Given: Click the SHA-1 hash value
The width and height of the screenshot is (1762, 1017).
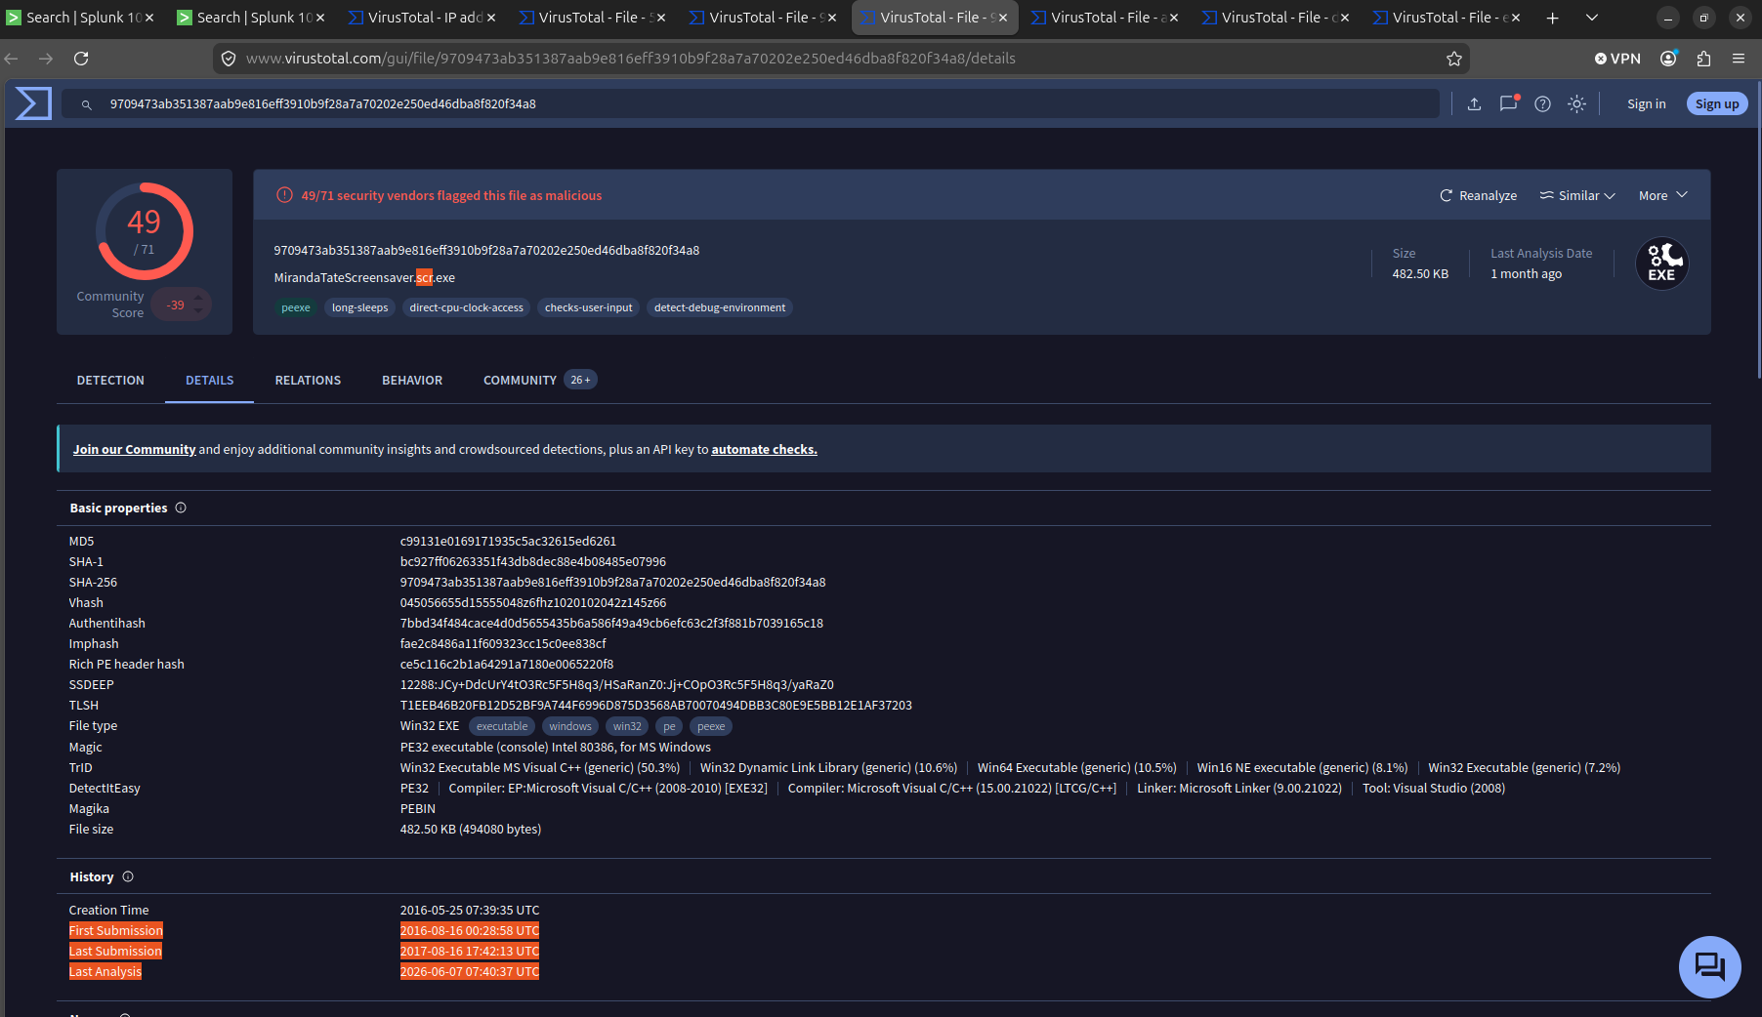Looking at the screenshot, I should tap(532, 561).
